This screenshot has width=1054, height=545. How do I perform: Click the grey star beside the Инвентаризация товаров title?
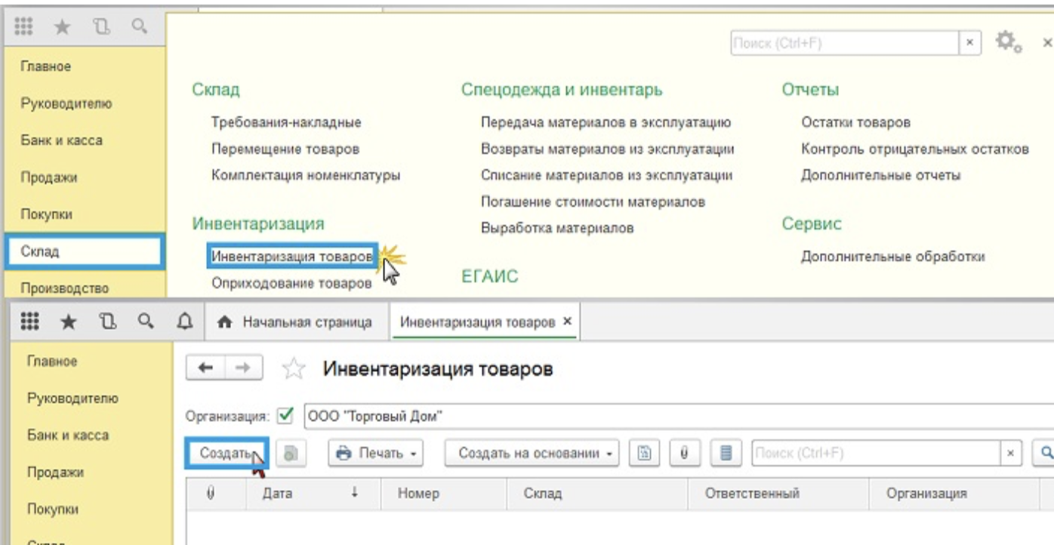292,369
